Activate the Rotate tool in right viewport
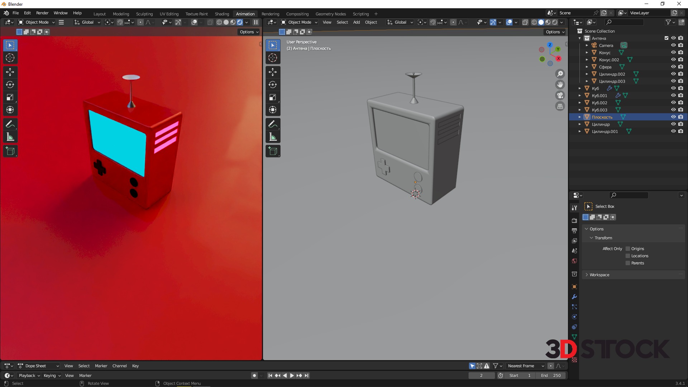The image size is (688, 387). pos(273,85)
